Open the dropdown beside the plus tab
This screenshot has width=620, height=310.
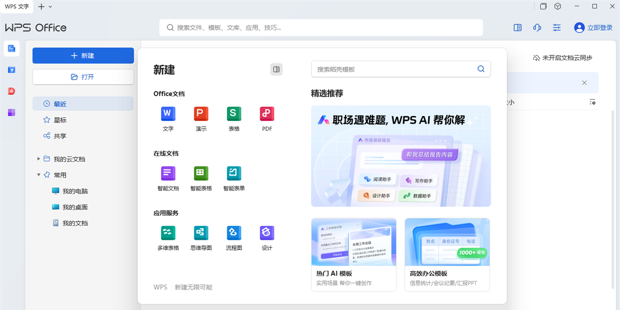point(49,7)
